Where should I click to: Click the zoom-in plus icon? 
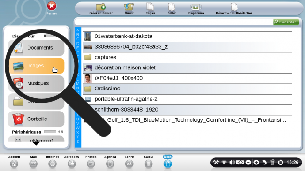pos(256,162)
